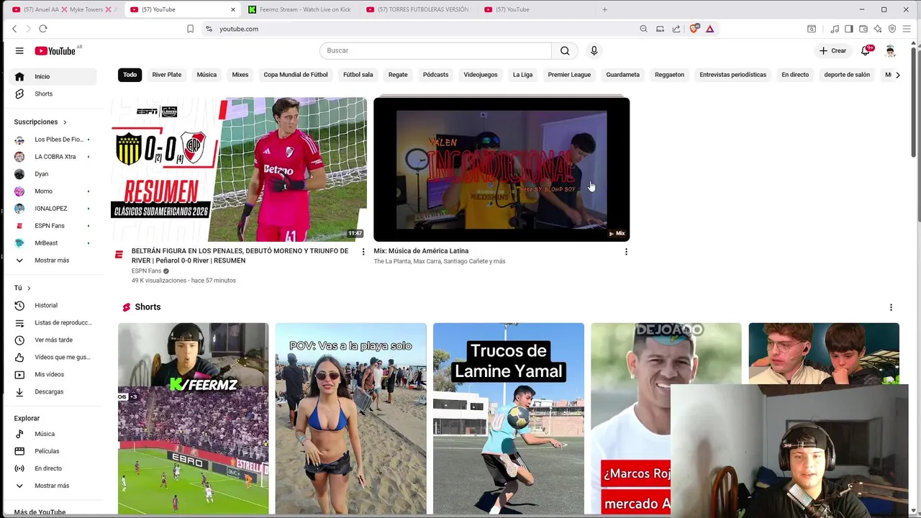Click the YouTube logo
This screenshot has width=921, height=518.
(x=55, y=50)
